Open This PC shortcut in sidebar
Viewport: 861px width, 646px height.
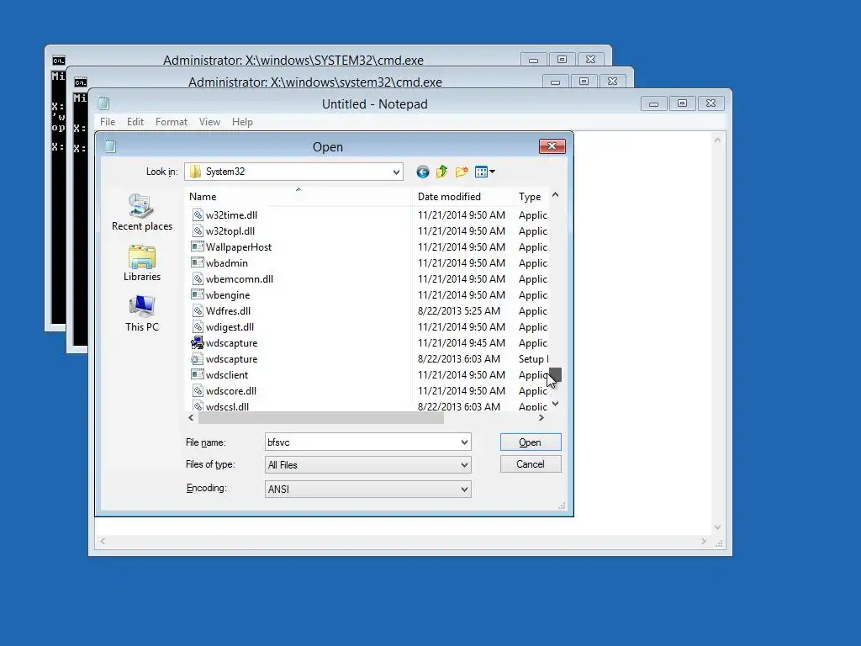click(141, 313)
